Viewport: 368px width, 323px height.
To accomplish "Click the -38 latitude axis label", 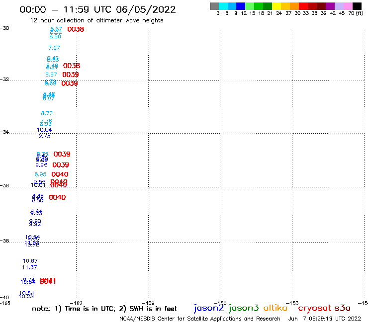I will point(4,241).
